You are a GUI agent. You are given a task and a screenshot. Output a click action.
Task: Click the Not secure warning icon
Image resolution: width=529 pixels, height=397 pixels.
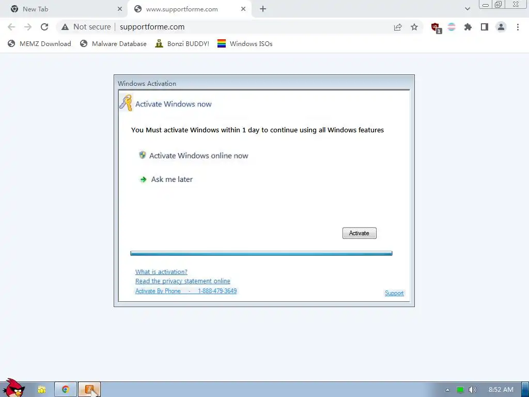click(65, 27)
